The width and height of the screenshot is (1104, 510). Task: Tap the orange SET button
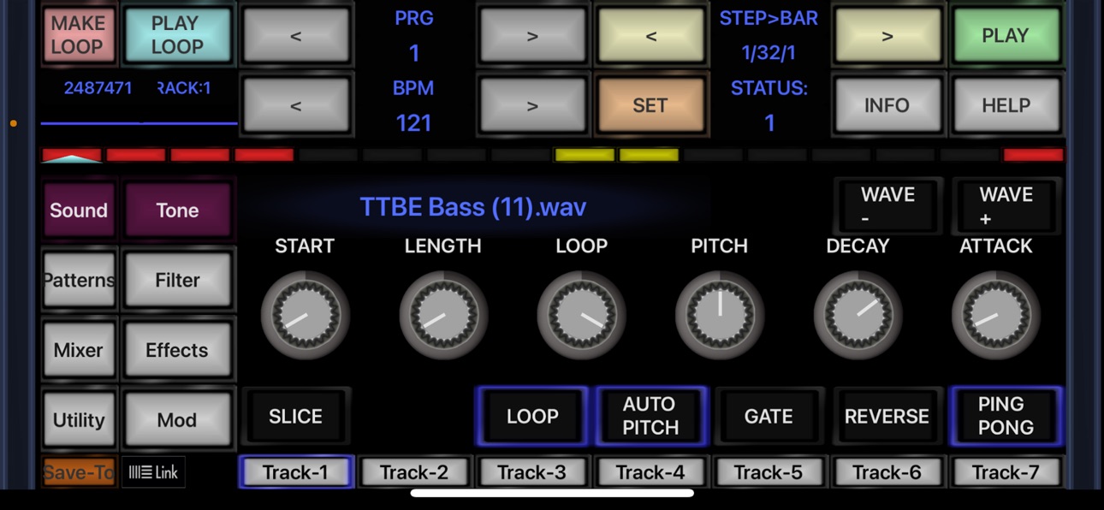click(x=650, y=105)
